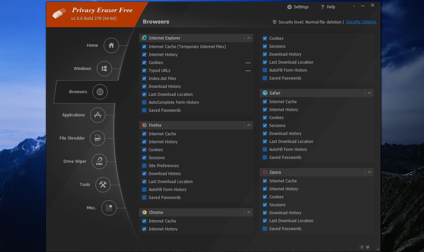Enable Firefox Site Preferences checkbox

coord(144,165)
